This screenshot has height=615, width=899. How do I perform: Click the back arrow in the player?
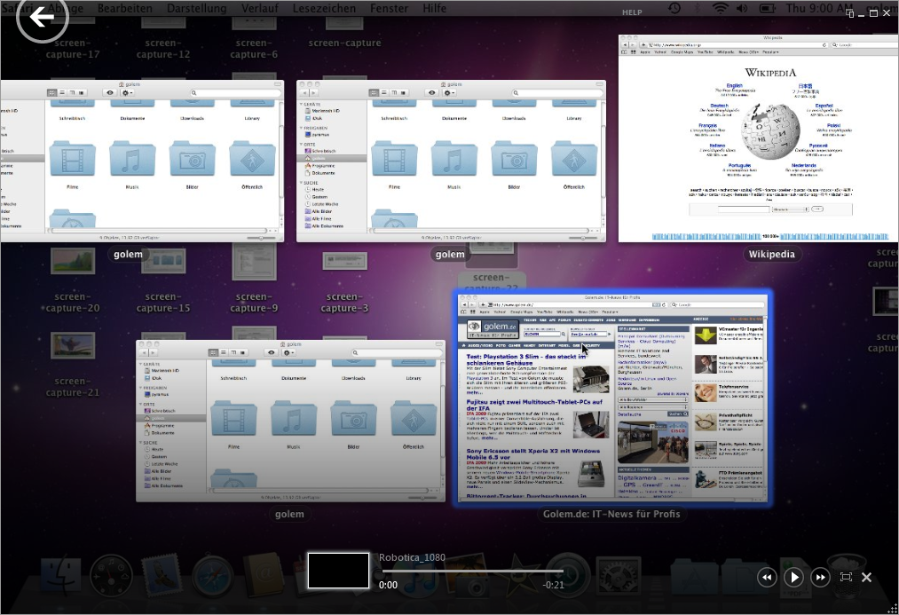42,17
